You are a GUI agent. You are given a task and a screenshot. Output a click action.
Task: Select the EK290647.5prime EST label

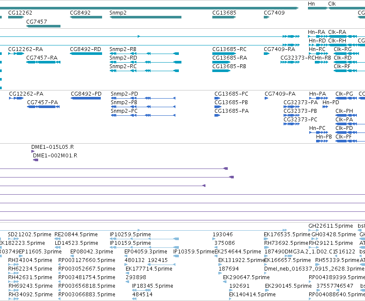tap(246, 277)
